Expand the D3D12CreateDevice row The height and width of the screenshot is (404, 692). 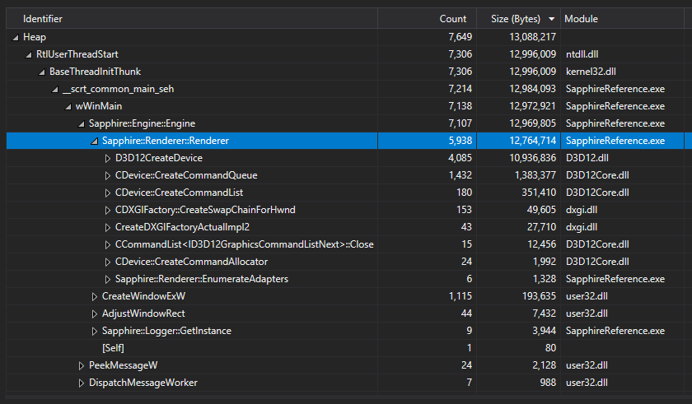click(x=107, y=158)
